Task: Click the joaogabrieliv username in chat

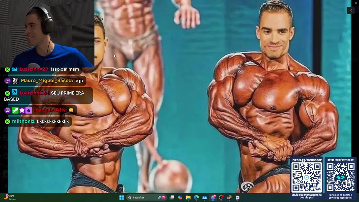Action: [50, 110]
